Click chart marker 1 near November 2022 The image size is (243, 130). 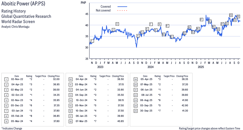point(92,41)
